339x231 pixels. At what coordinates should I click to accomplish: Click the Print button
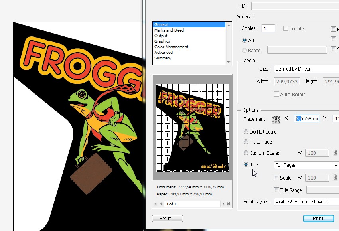coord(319,219)
